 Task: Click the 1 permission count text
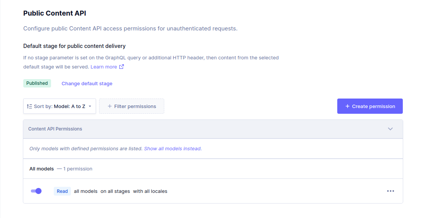(78, 169)
